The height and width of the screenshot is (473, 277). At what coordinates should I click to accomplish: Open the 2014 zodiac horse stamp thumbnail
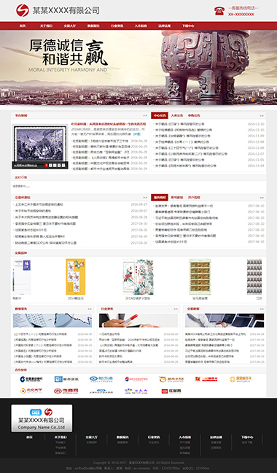[x=76, y=277]
